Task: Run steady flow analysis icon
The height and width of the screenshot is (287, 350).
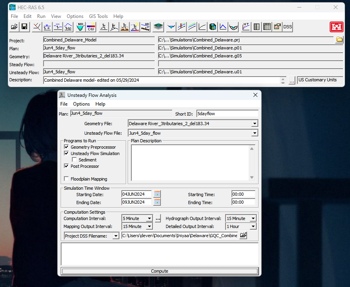Action: (x=104, y=27)
